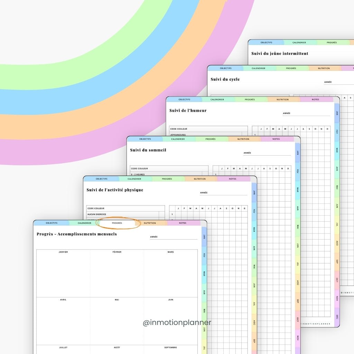Click Objectifs tab on Suivi du jeûne intermittent page
Viewport: 354px width, 354px height.
[266, 43]
